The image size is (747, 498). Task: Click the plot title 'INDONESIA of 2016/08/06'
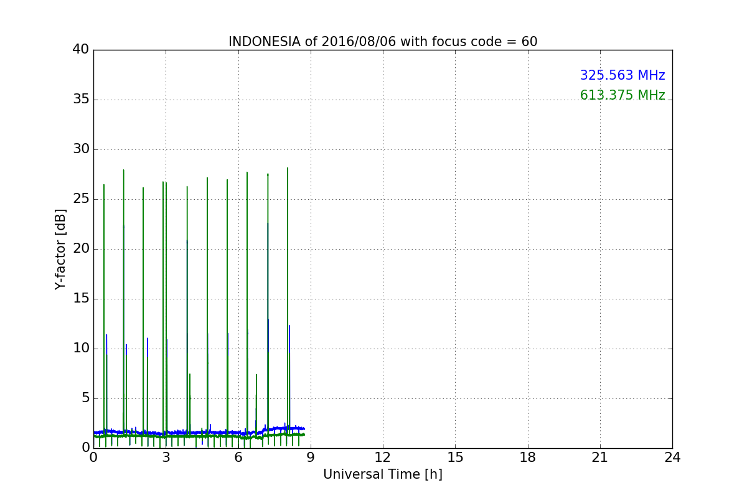point(383,42)
